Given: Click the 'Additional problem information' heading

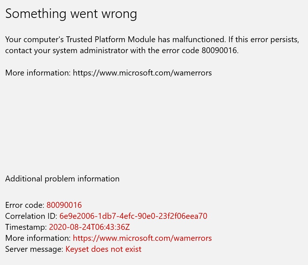Looking at the screenshot, I should (x=62, y=179).
